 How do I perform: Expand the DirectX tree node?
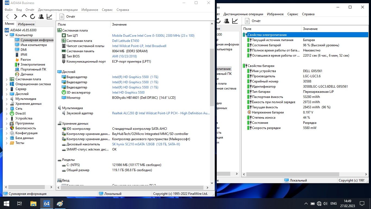coord(7,113)
